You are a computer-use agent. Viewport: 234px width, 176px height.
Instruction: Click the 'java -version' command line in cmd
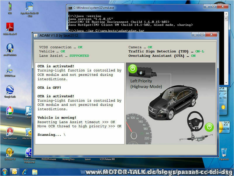point(85,16)
